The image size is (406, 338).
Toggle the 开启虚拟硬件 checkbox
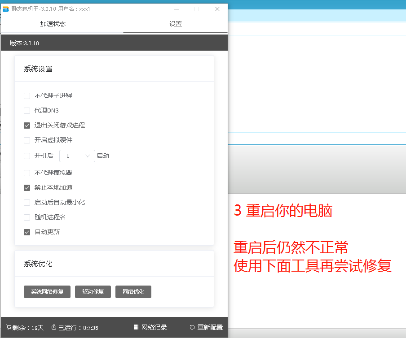click(x=27, y=140)
